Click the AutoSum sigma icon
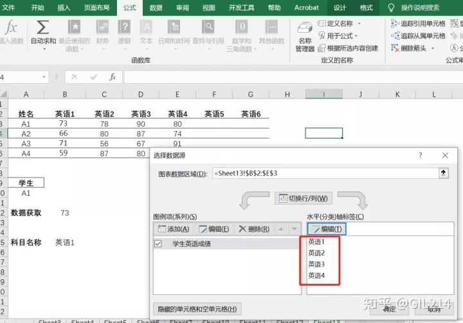Image resolution: width=463 pixels, height=323 pixels. coord(43,28)
